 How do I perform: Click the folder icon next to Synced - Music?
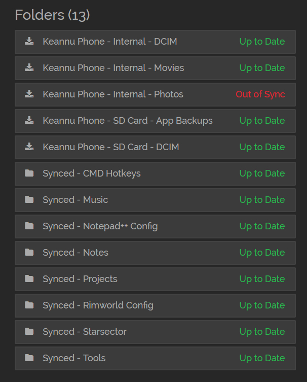[x=29, y=200]
